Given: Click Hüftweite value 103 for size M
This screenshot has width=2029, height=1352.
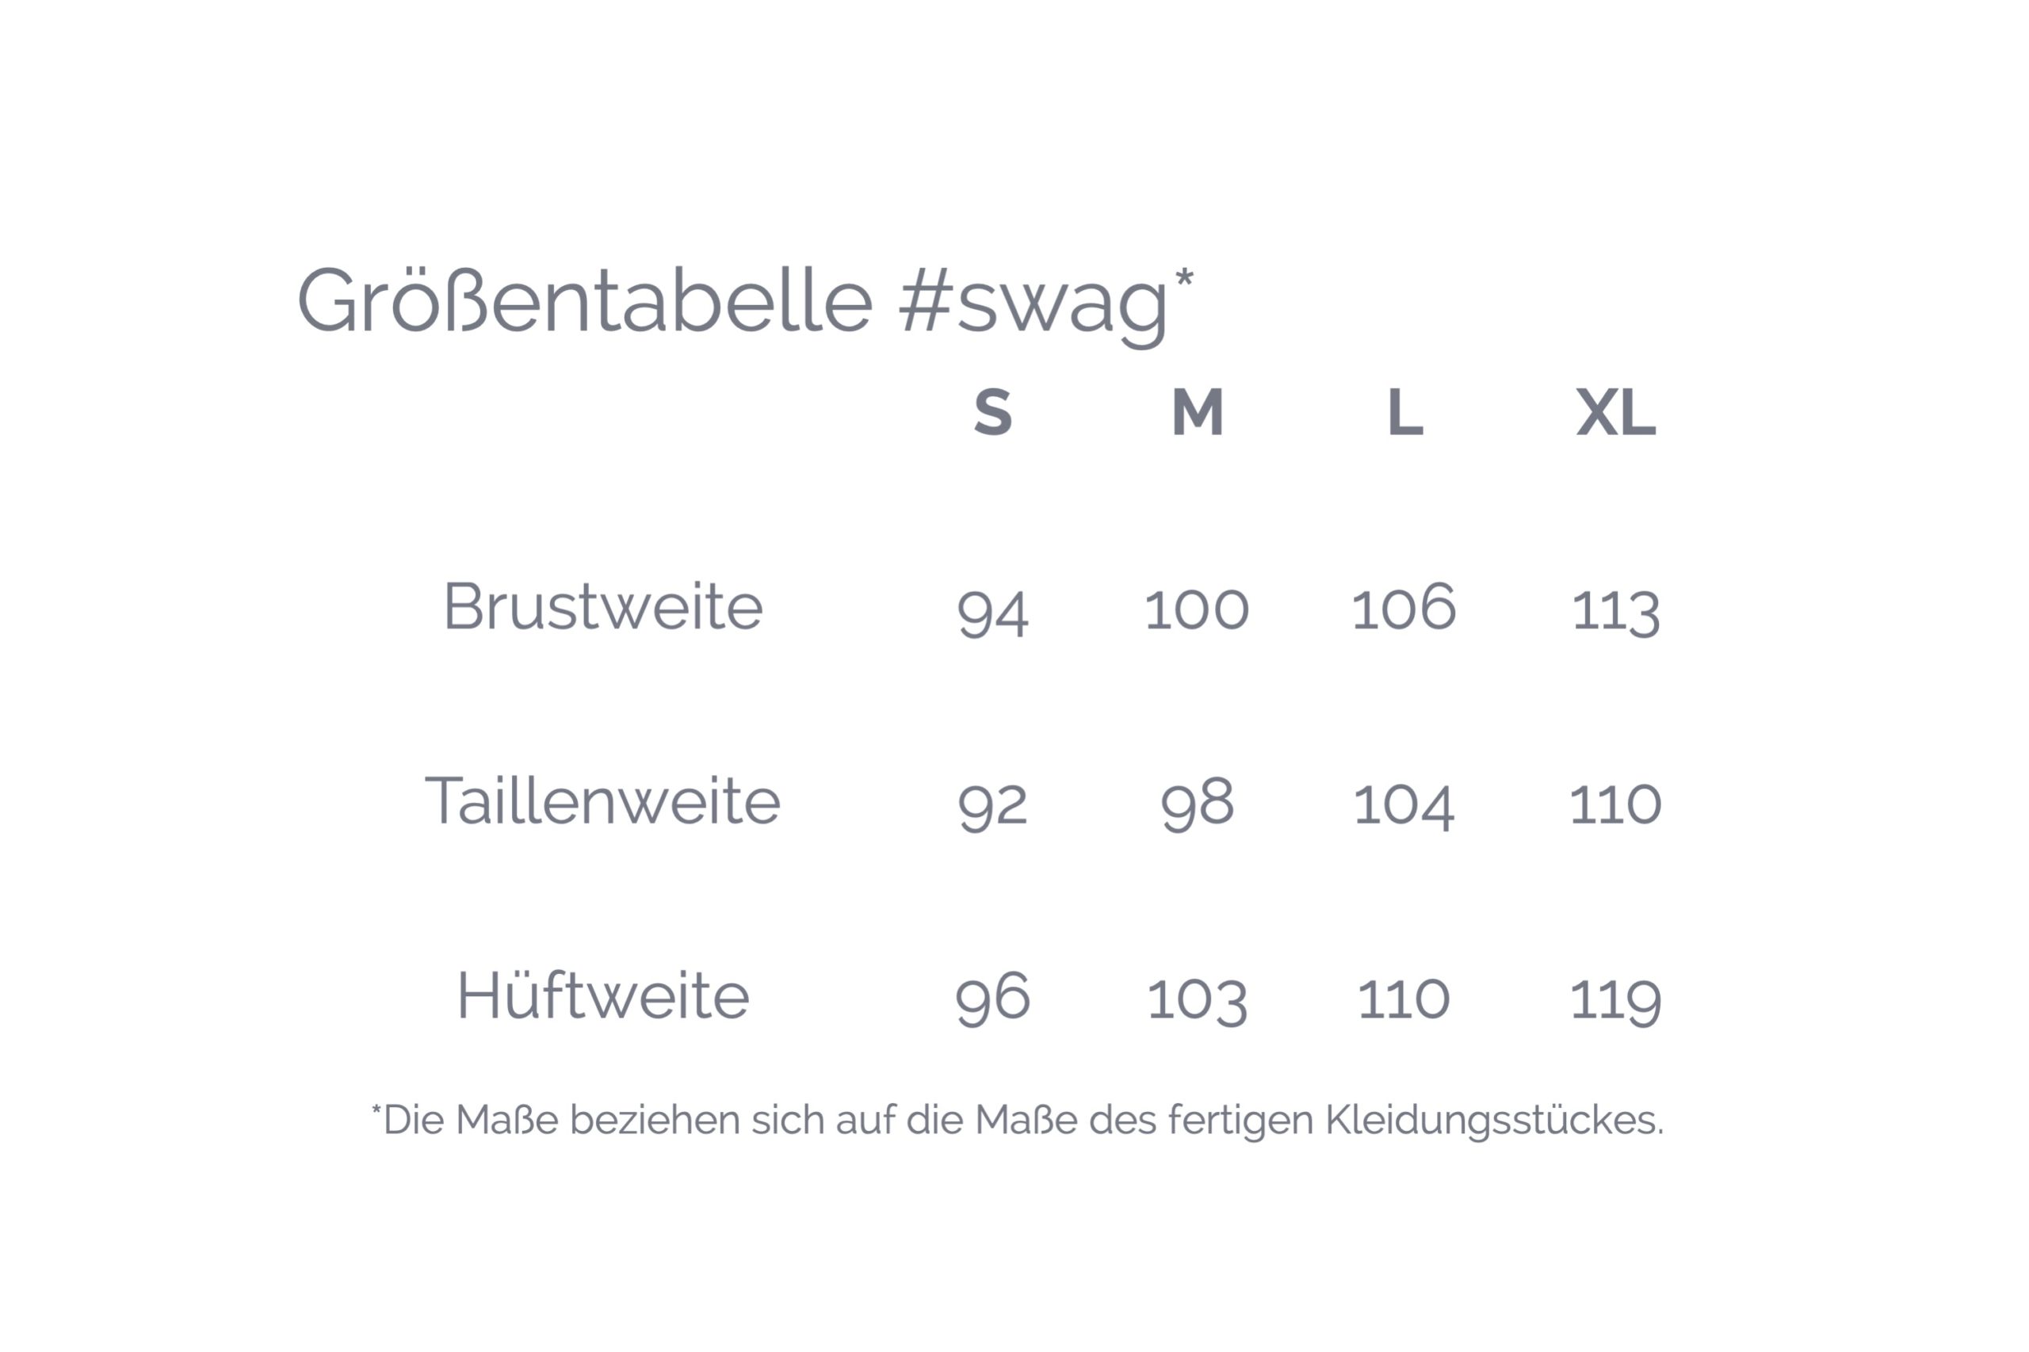Looking at the screenshot, I should tap(1197, 1000).
